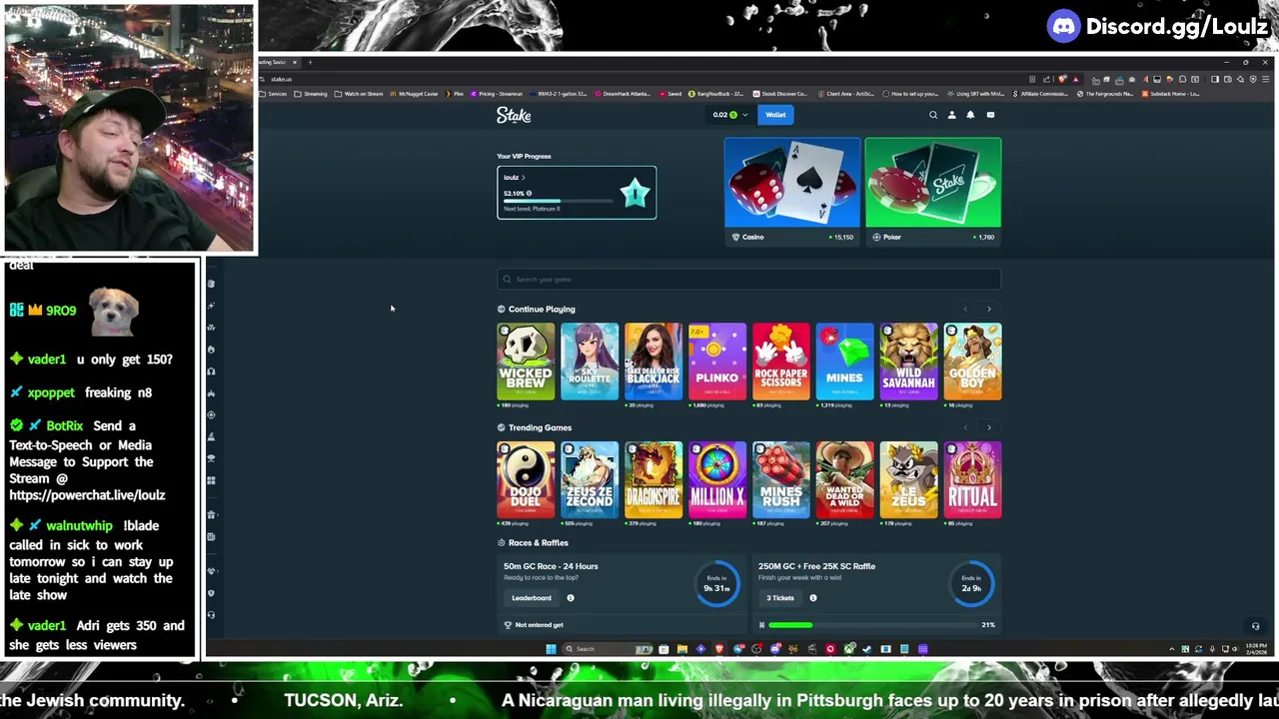Launch the Le Zeus game tile
Image resolution: width=1279 pixels, height=719 pixels.
coord(908,480)
